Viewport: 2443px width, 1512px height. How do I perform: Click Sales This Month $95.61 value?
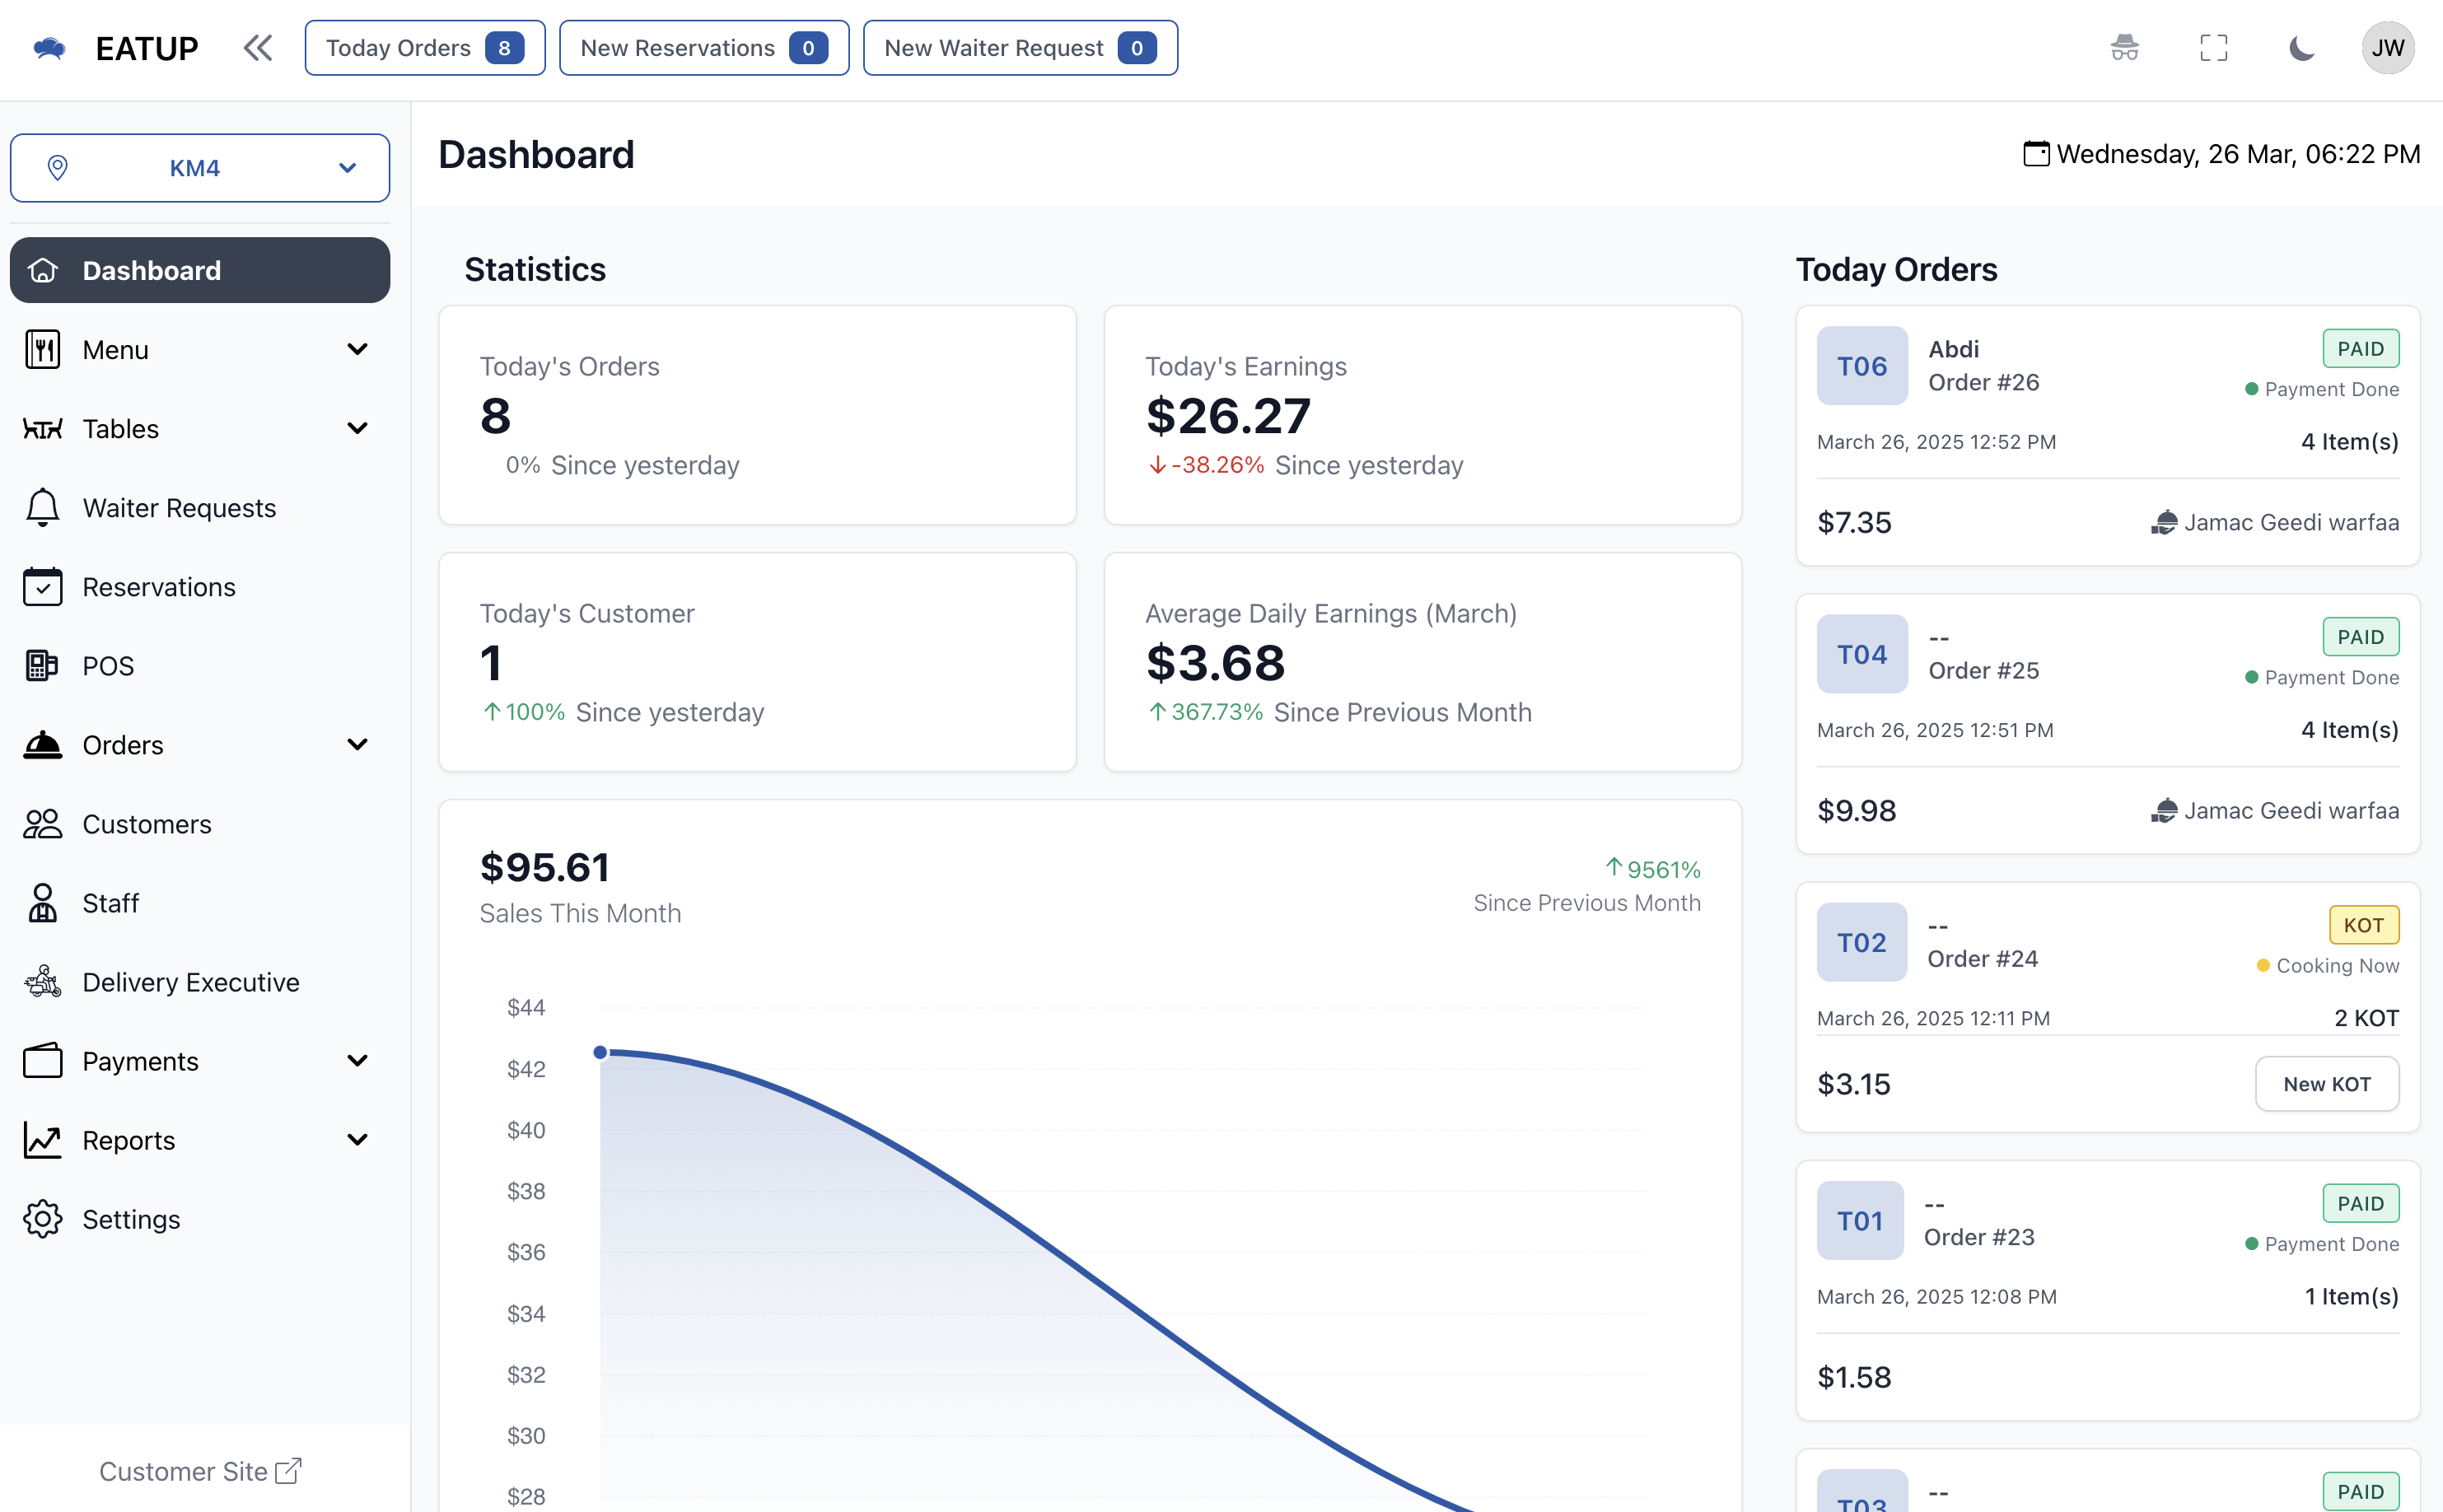click(x=545, y=867)
